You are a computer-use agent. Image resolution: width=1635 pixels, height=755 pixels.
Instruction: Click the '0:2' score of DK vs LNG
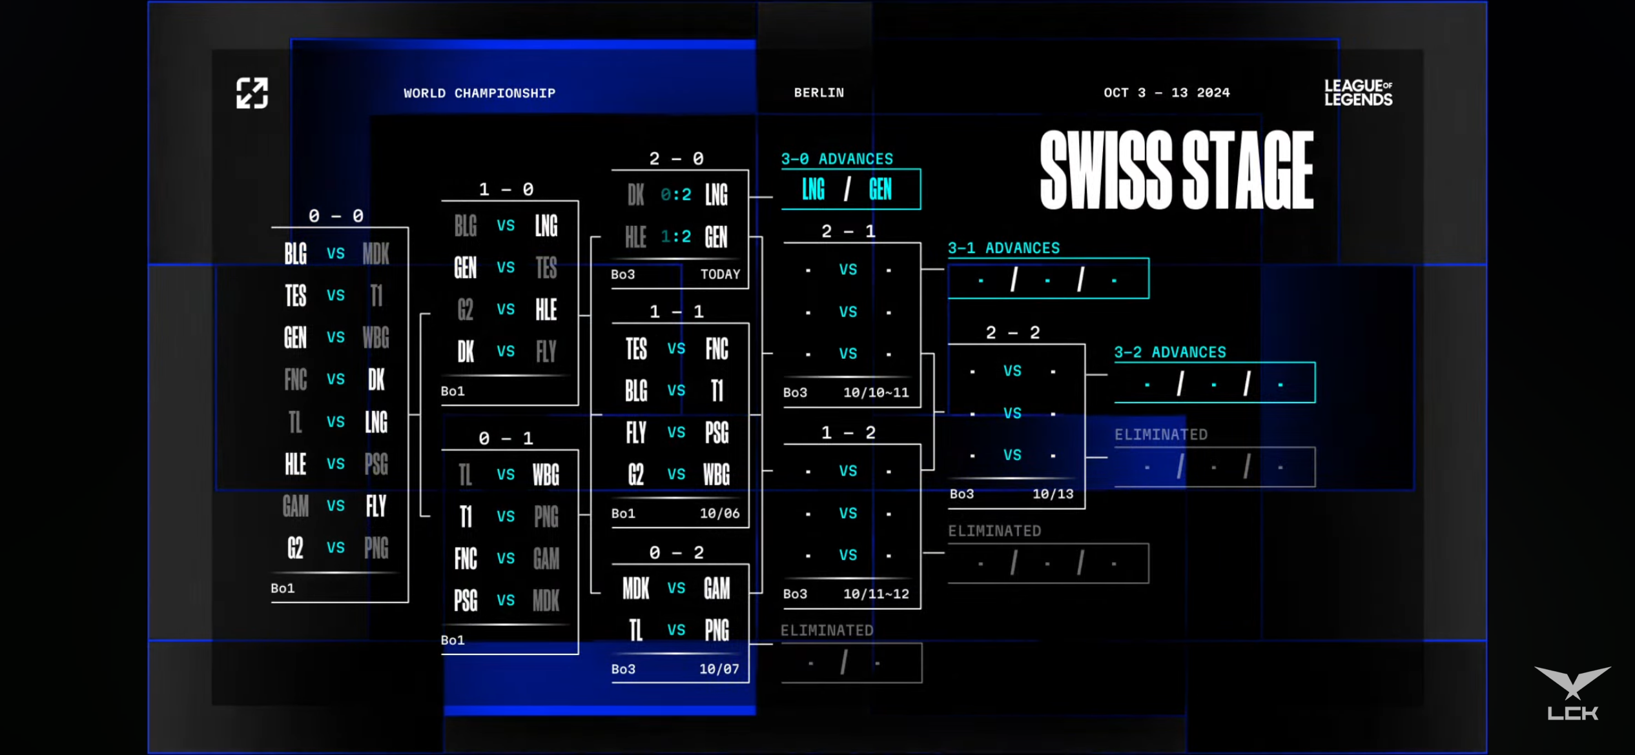point(675,195)
